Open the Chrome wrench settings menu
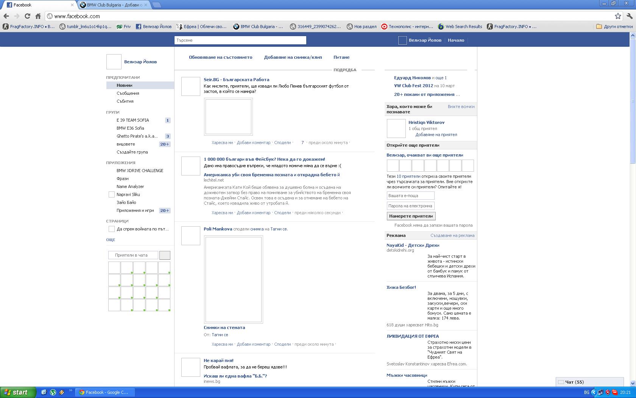The height and width of the screenshot is (398, 636). tap(630, 16)
